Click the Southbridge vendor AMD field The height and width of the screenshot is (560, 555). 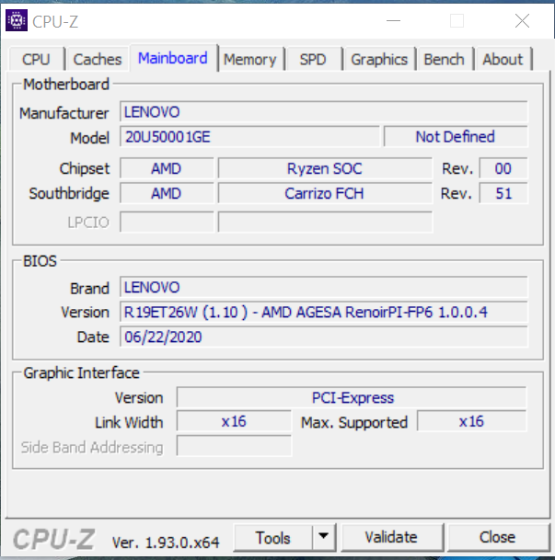tap(167, 193)
